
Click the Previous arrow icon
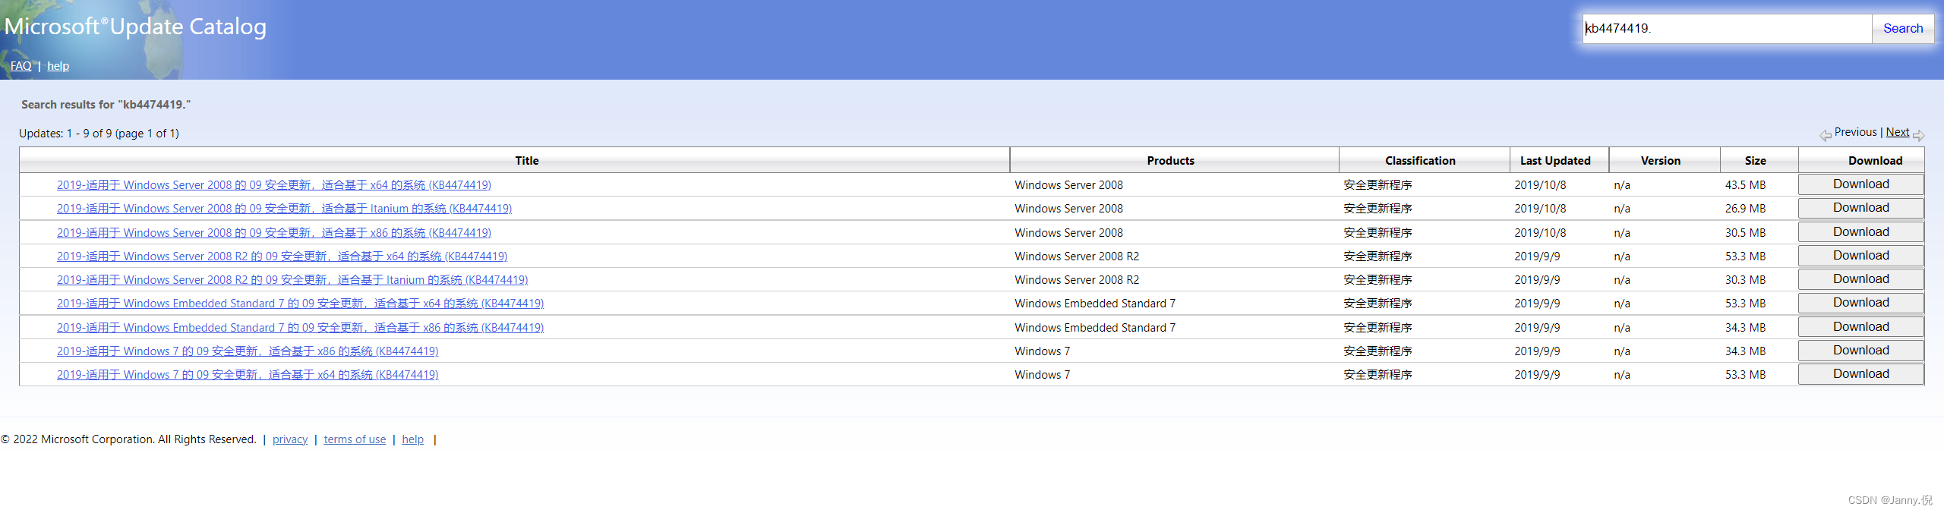[1825, 135]
